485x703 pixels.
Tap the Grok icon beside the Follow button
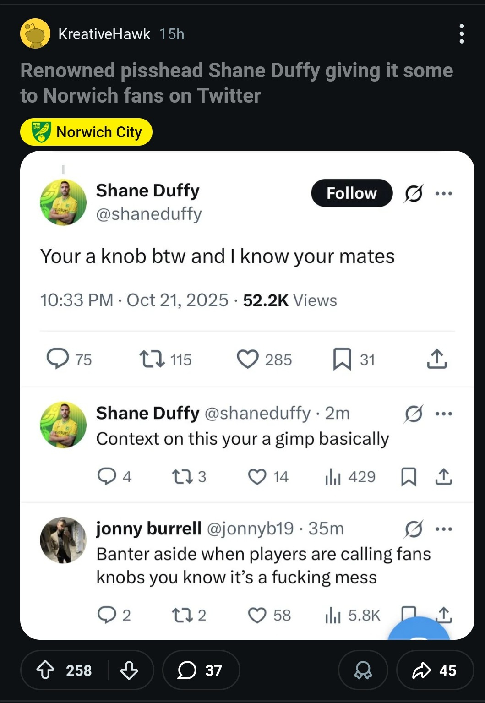[x=414, y=193]
